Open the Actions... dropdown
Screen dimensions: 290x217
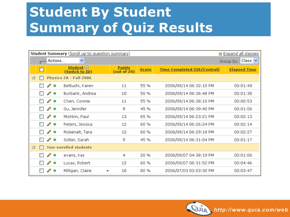(x=66, y=61)
